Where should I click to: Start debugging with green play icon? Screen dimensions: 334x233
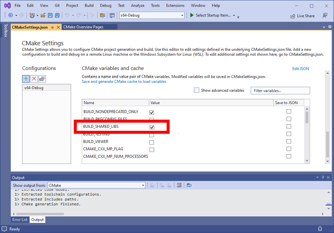click(x=192, y=15)
